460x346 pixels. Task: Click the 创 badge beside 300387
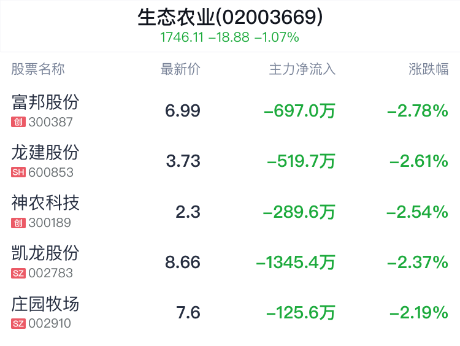[18, 122]
